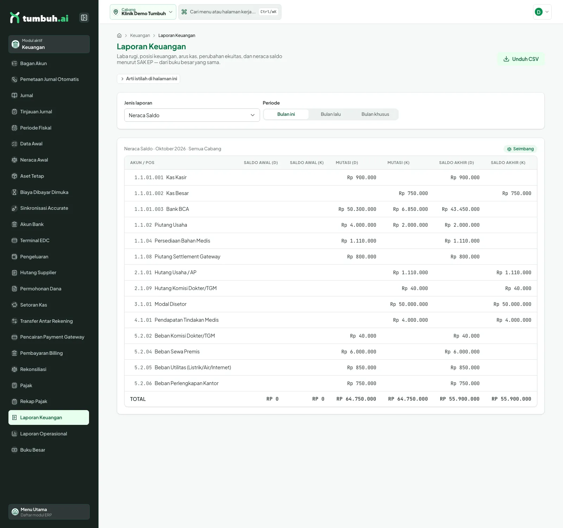
Task: Click the home icon in the breadcrumb
Action: pyautogui.click(x=119, y=36)
